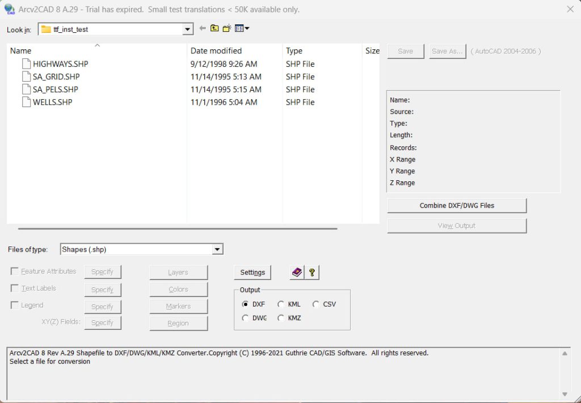Click the Region button
Image resolution: width=581 pixels, height=403 pixels.
tap(178, 323)
